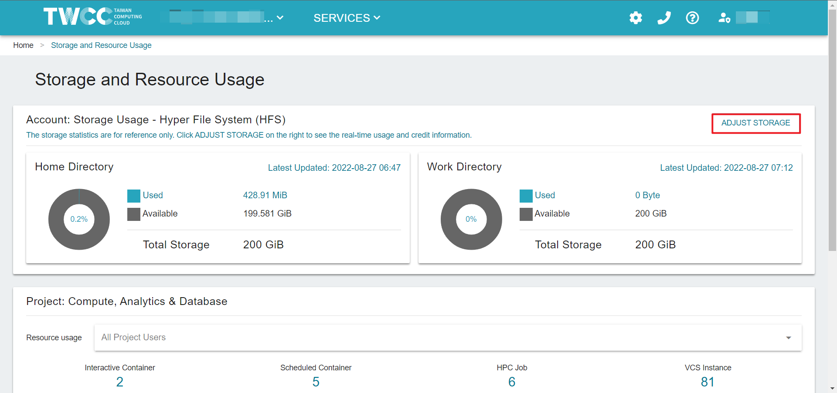Click the TWCC Taiwan Computing Cloud logo

tap(92, 17)
